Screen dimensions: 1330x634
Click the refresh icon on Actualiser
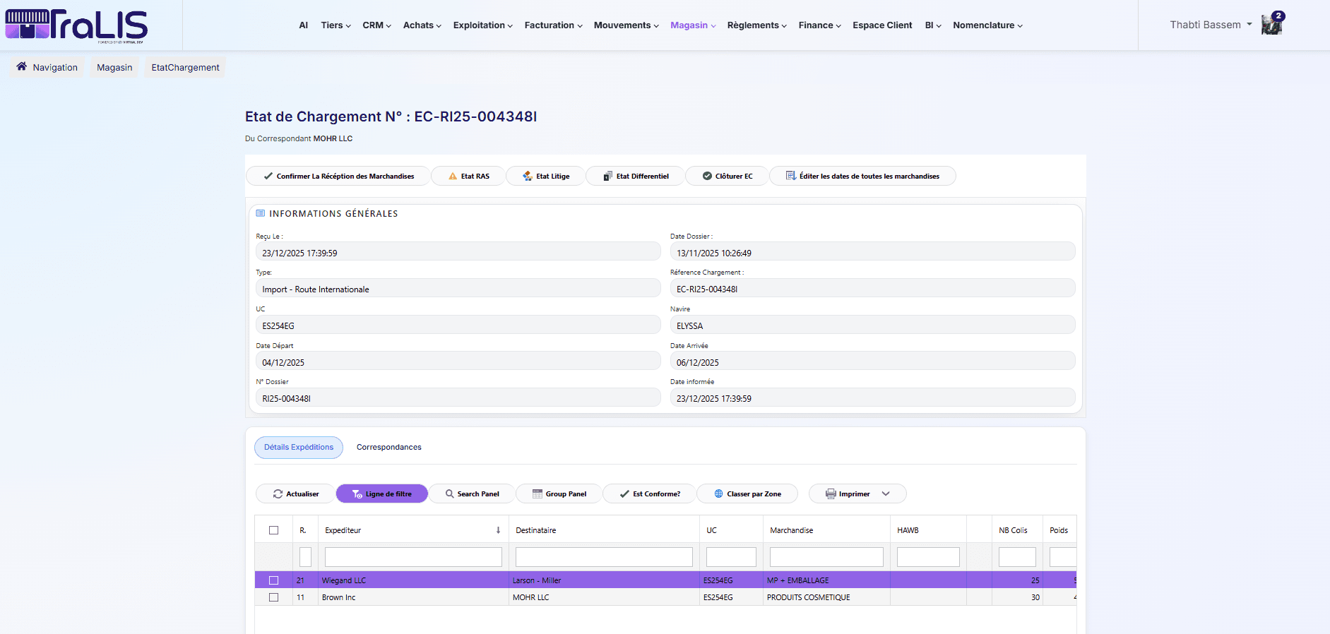pyautogui.click(x=278, y=494)
